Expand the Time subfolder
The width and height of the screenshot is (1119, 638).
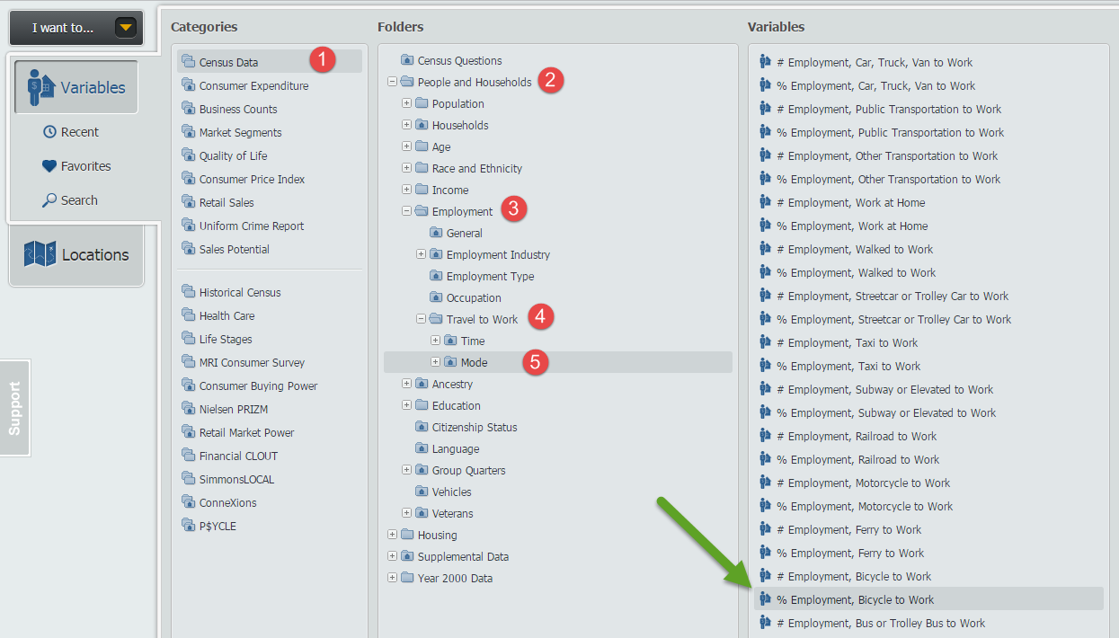tap(435, 341)
